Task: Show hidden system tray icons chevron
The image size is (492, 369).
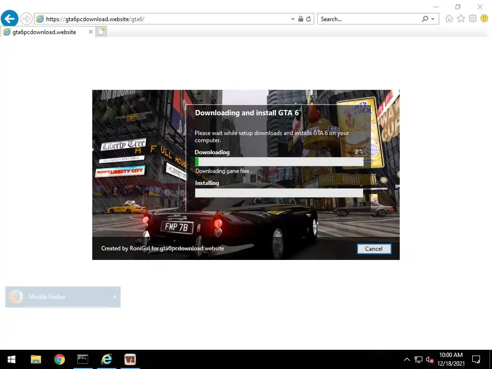Action: click(406, 359)
